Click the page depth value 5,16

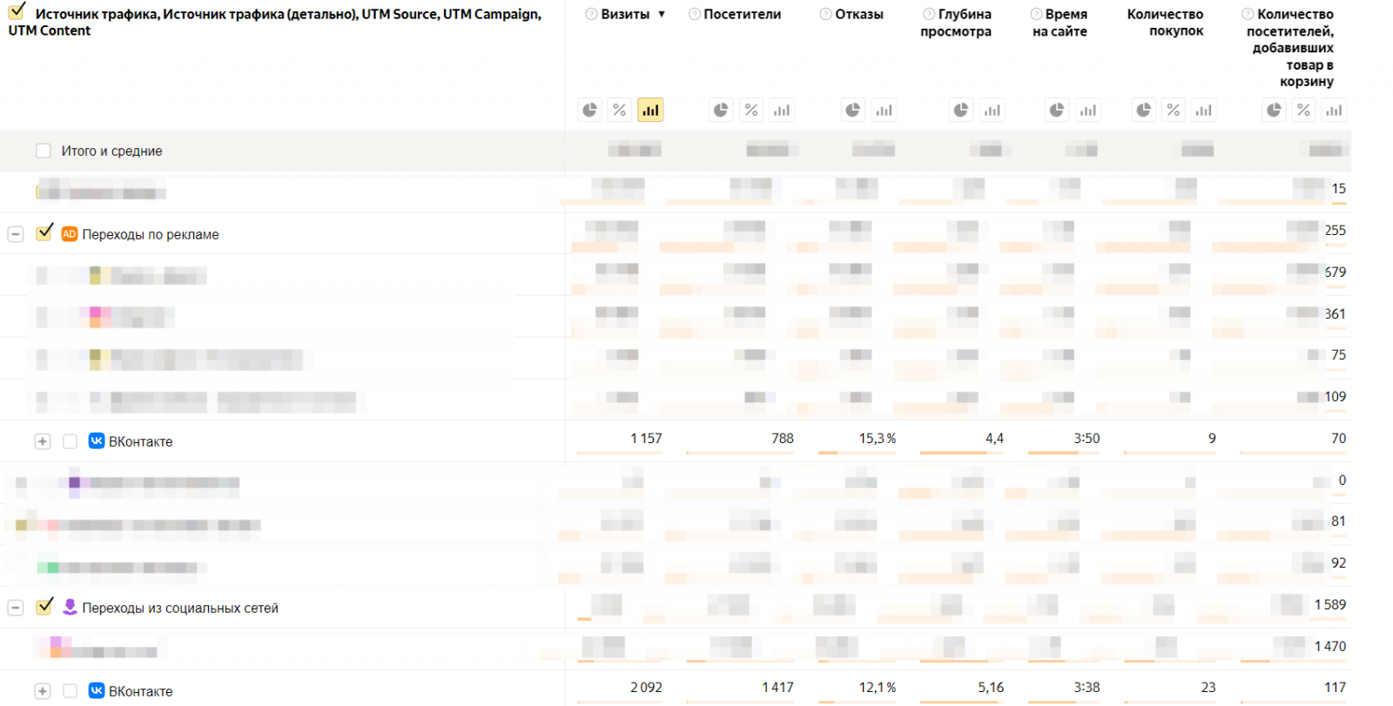point(991,687)
